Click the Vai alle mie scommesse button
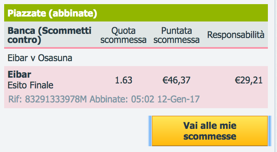 [210, 131]
